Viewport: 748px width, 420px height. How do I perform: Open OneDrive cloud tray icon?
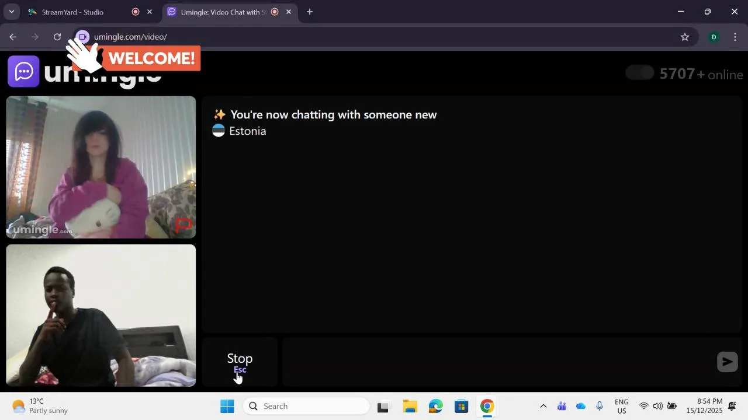(x=581, y=406)
